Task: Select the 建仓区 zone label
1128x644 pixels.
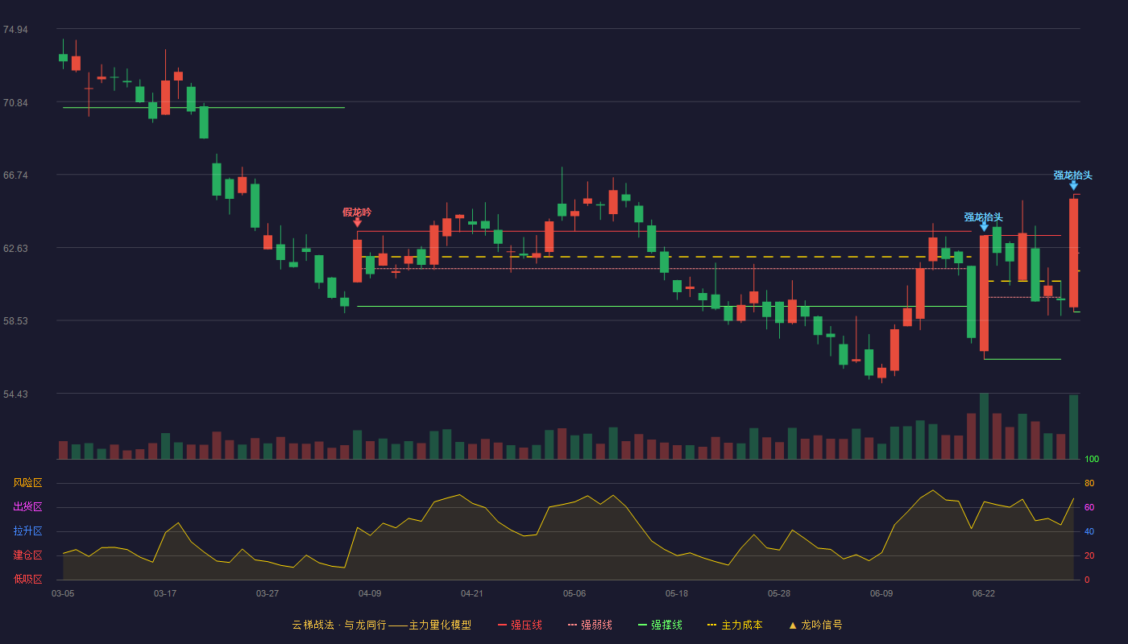Action: [x=27, y=555]
